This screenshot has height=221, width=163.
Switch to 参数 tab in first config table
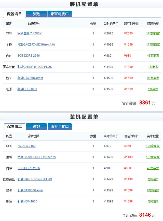(x=36, y=14)
